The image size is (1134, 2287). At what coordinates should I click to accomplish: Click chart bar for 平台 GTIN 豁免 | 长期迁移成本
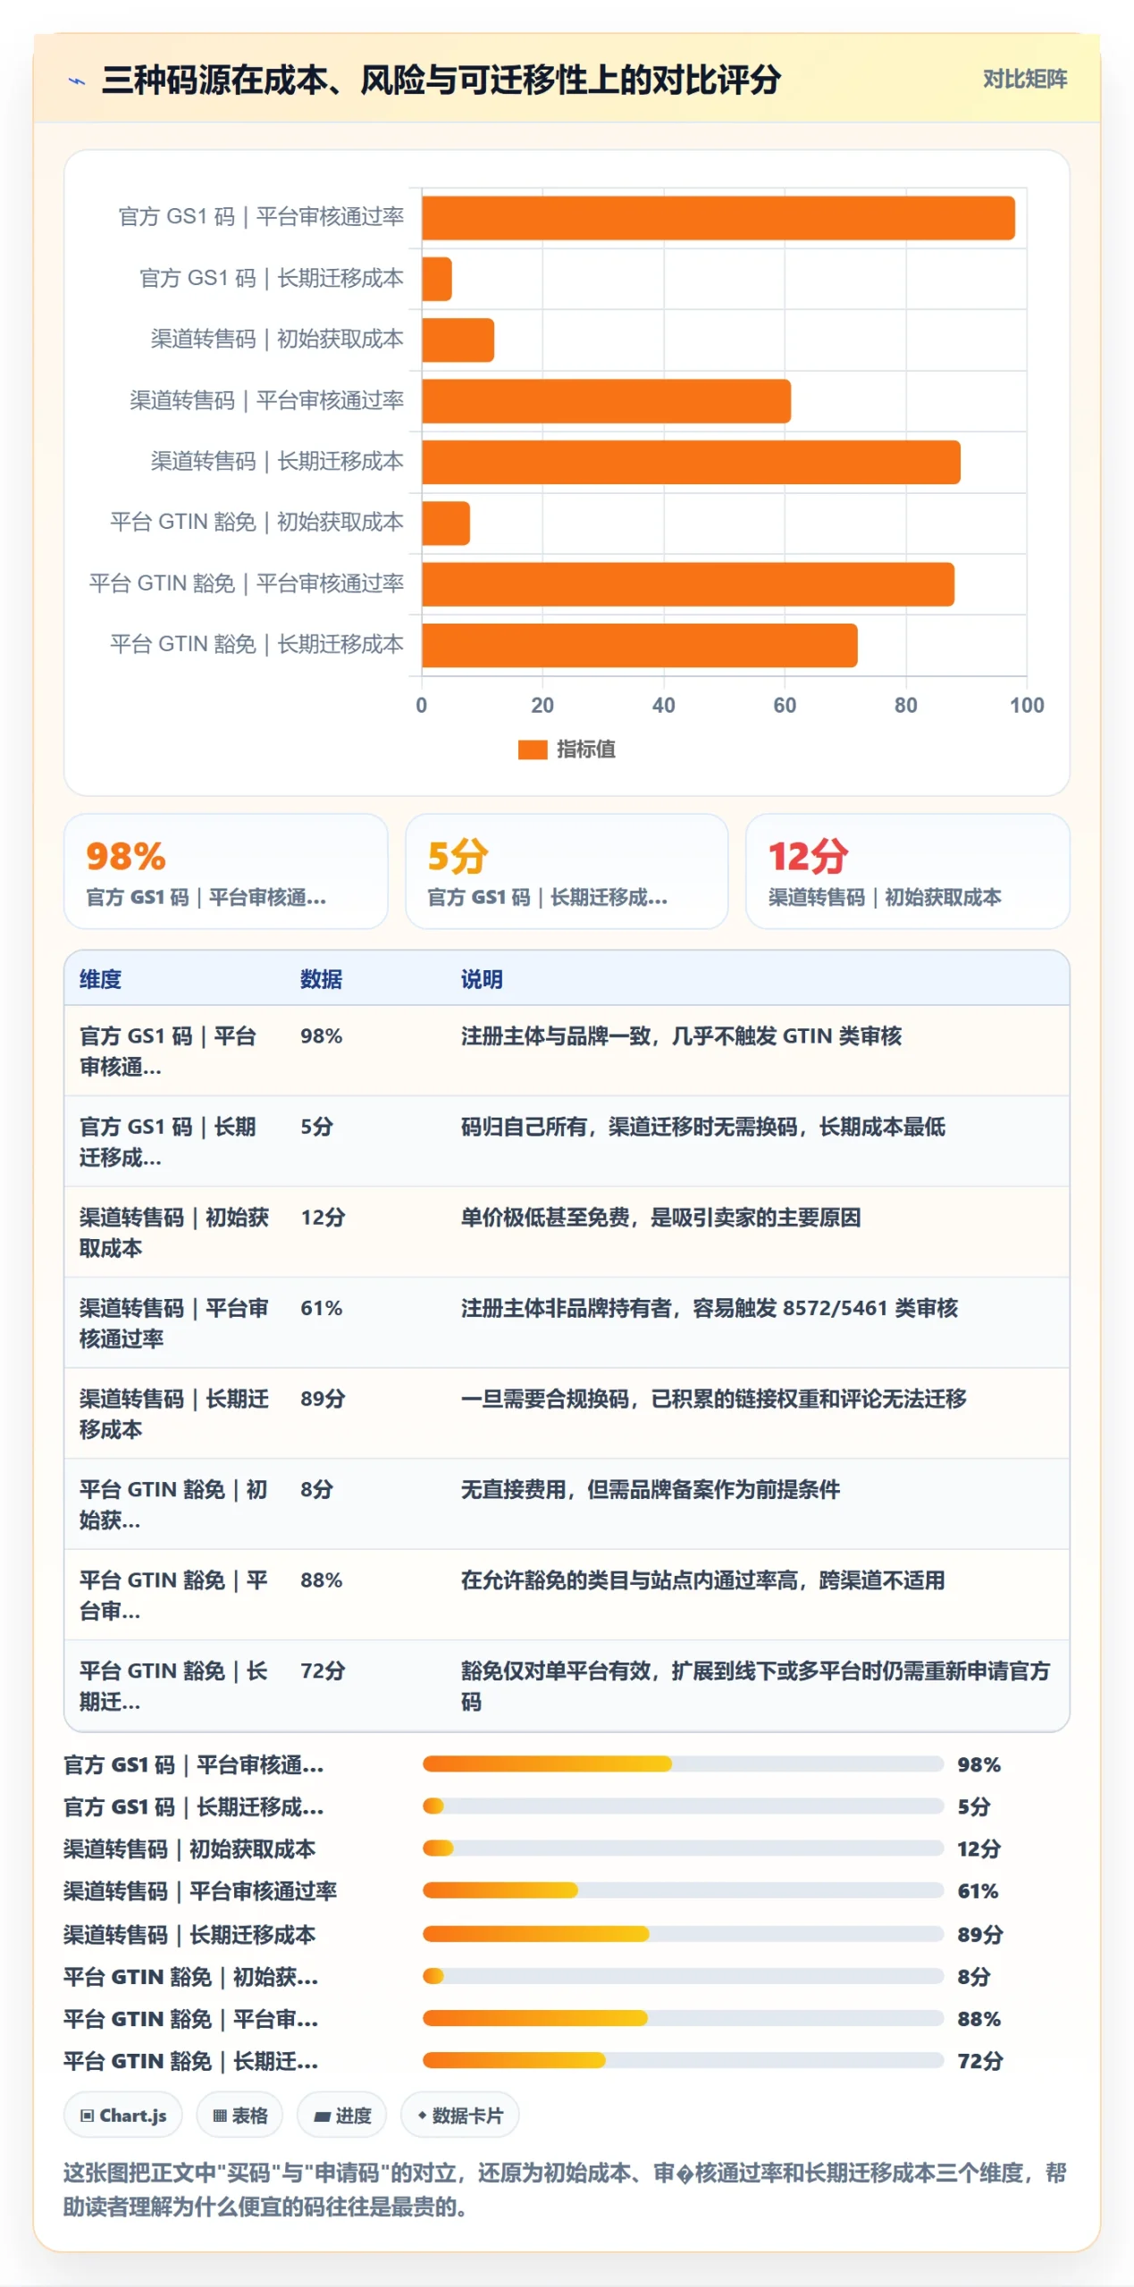tap(639, 645)
